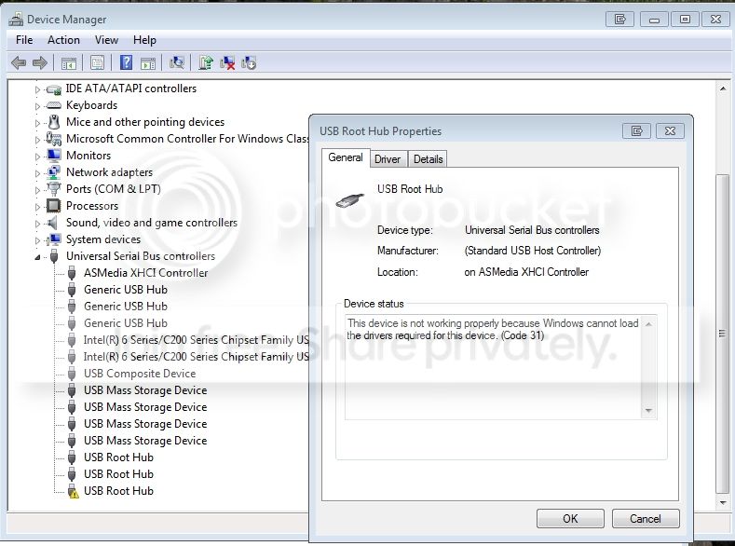Collapse Universal Serial Bus controllers node
The image size is (735, 546).
click(37, 257)
